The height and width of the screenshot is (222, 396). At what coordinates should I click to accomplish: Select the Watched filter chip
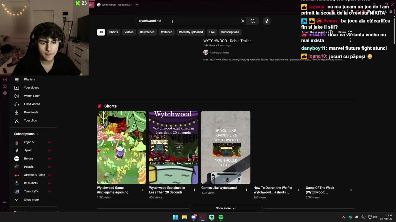[167, 32]
